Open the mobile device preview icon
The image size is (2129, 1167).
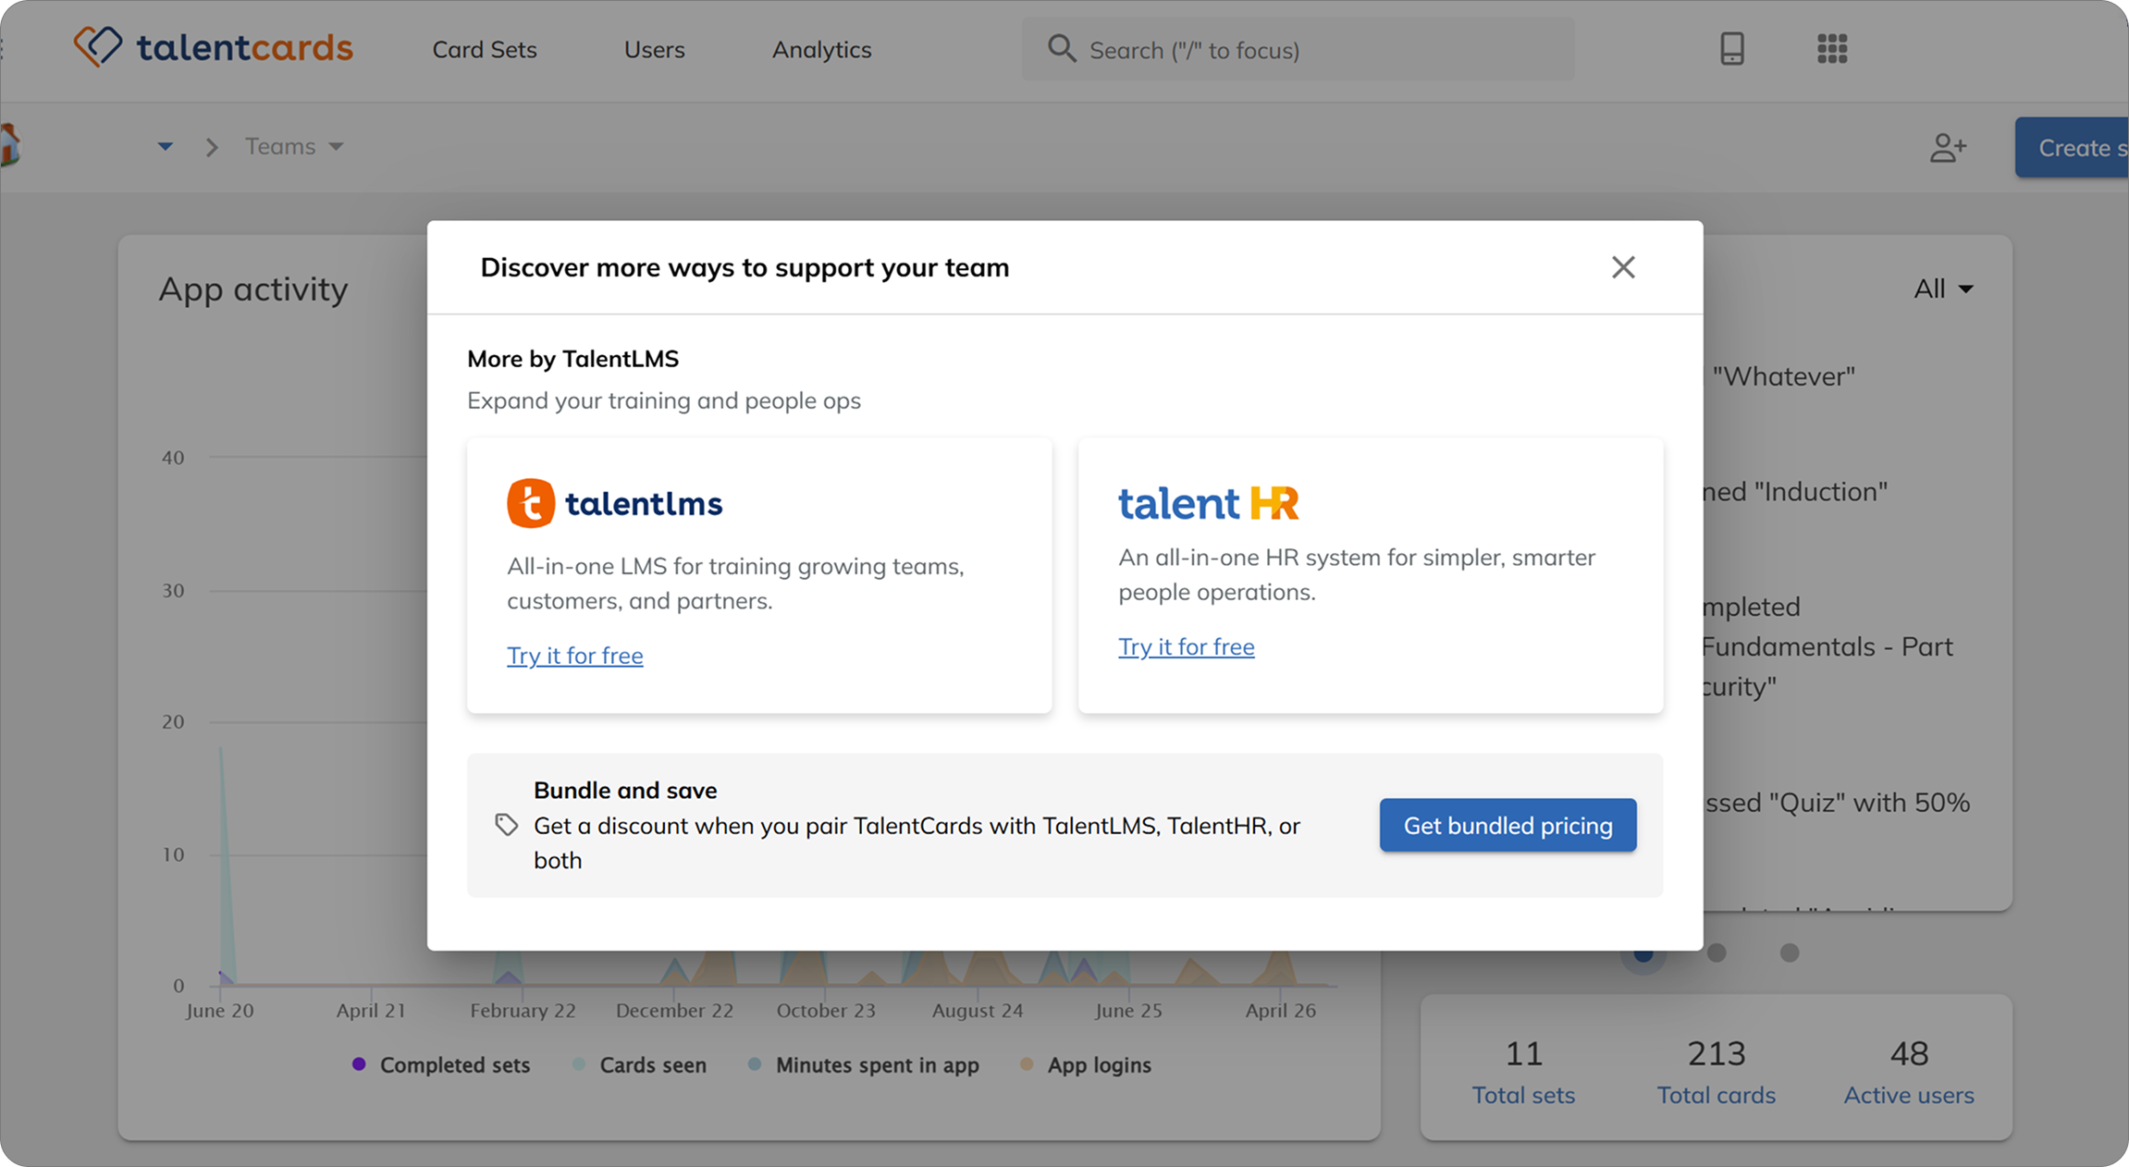[x=1732, y=49]
